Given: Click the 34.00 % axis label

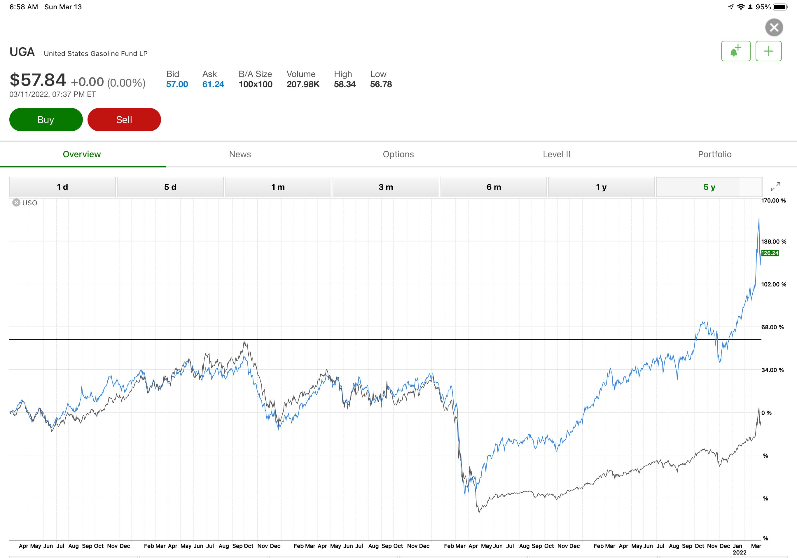Looking at the screenshot, I should [x=772, y=370].
